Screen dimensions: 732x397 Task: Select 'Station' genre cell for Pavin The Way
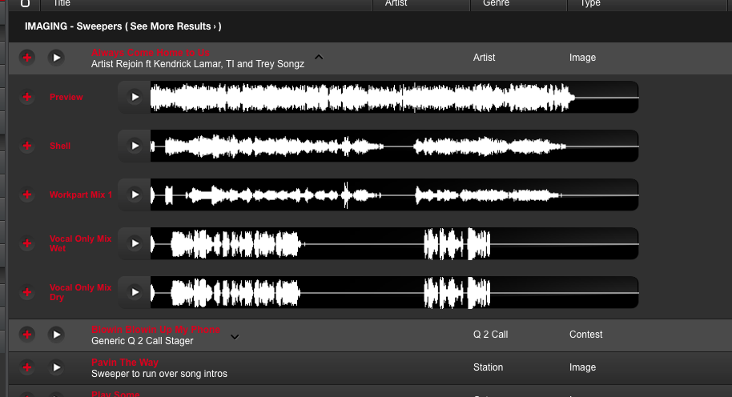489,367
